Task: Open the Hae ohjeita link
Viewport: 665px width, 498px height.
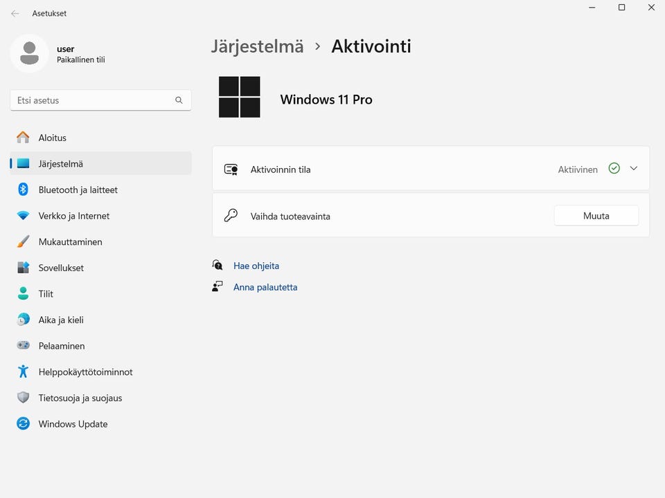Action: 256,266
